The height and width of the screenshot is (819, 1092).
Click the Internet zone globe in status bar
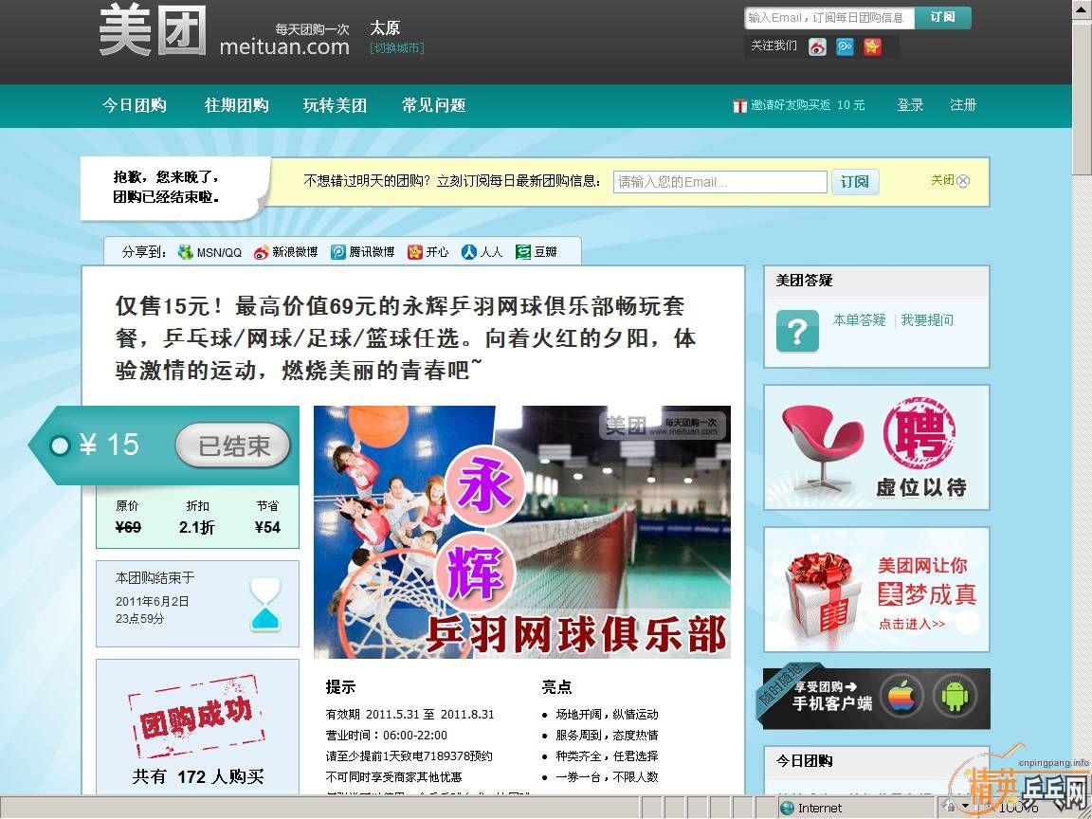click(787, 809)
